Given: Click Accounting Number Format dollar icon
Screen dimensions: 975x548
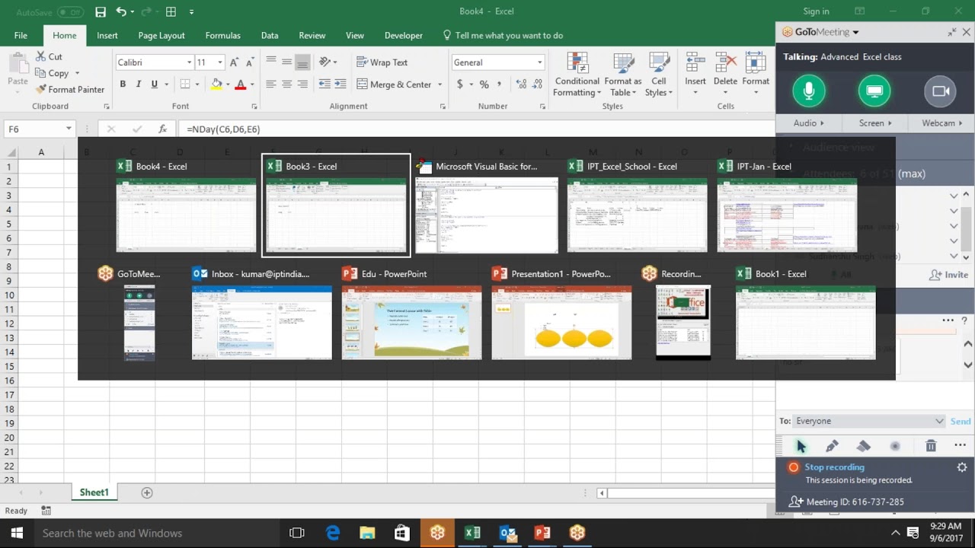Looking at the screenshot, I should coord(459,84).
